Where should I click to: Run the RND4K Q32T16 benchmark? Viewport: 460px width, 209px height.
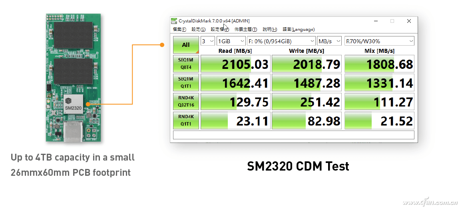[186, 102]
